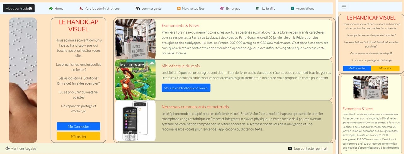Go to Vers les administrations
This screenshot has height=154, width=404.
click(102, 9)
